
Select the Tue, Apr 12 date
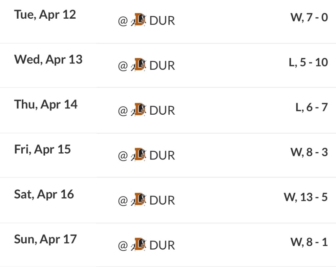[x=45, y=15]
